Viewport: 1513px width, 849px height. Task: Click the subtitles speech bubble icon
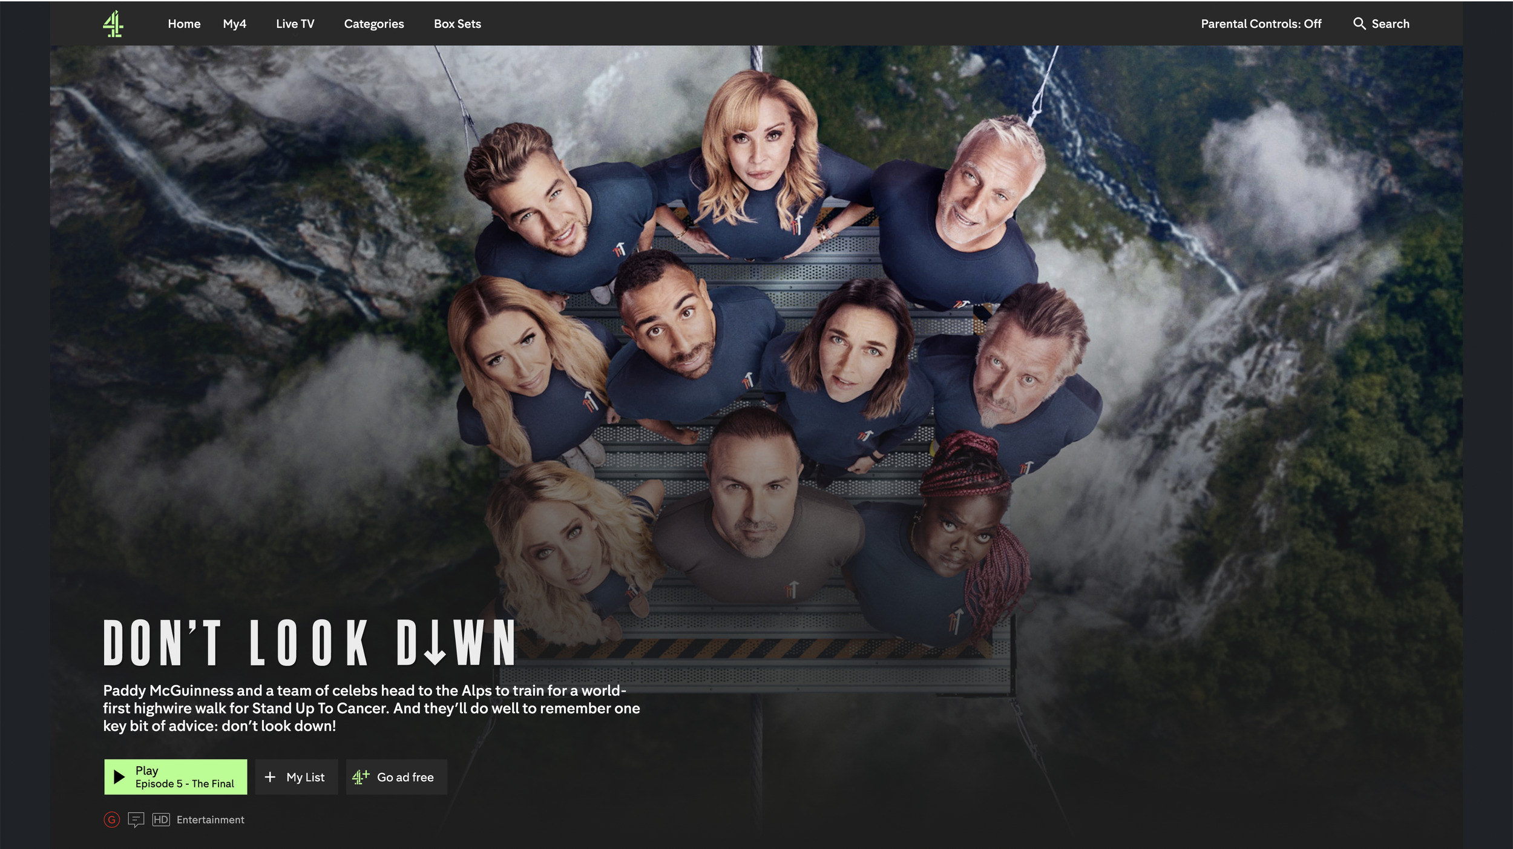[136, 819]
